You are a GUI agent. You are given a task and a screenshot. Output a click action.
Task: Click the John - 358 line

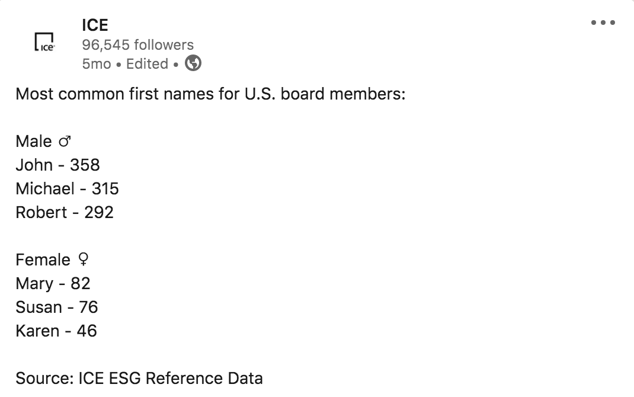click(x=58, y=165)
